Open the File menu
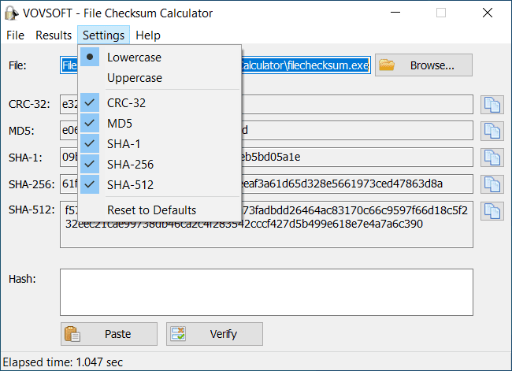512x371 pixels. click(x=15, y=35)
